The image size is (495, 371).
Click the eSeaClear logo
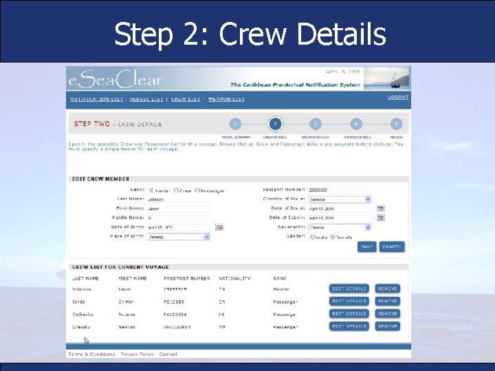coord(115,79)
